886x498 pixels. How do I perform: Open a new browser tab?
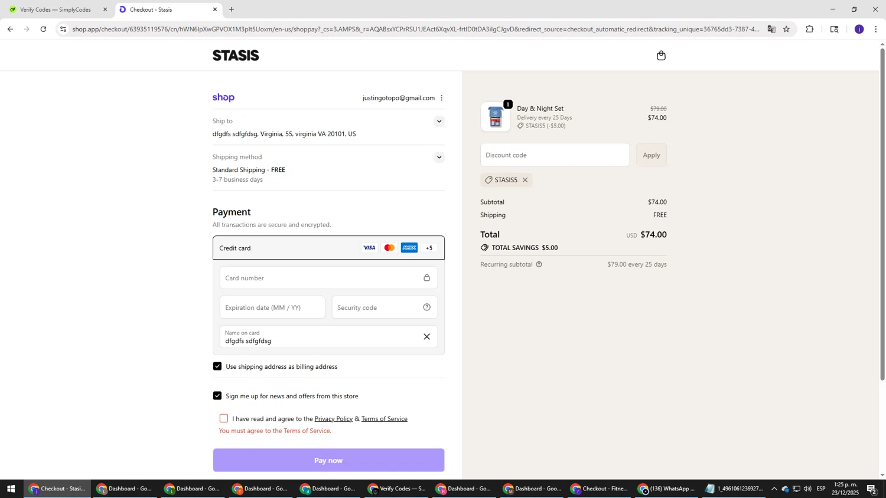[x=232, y=9]
